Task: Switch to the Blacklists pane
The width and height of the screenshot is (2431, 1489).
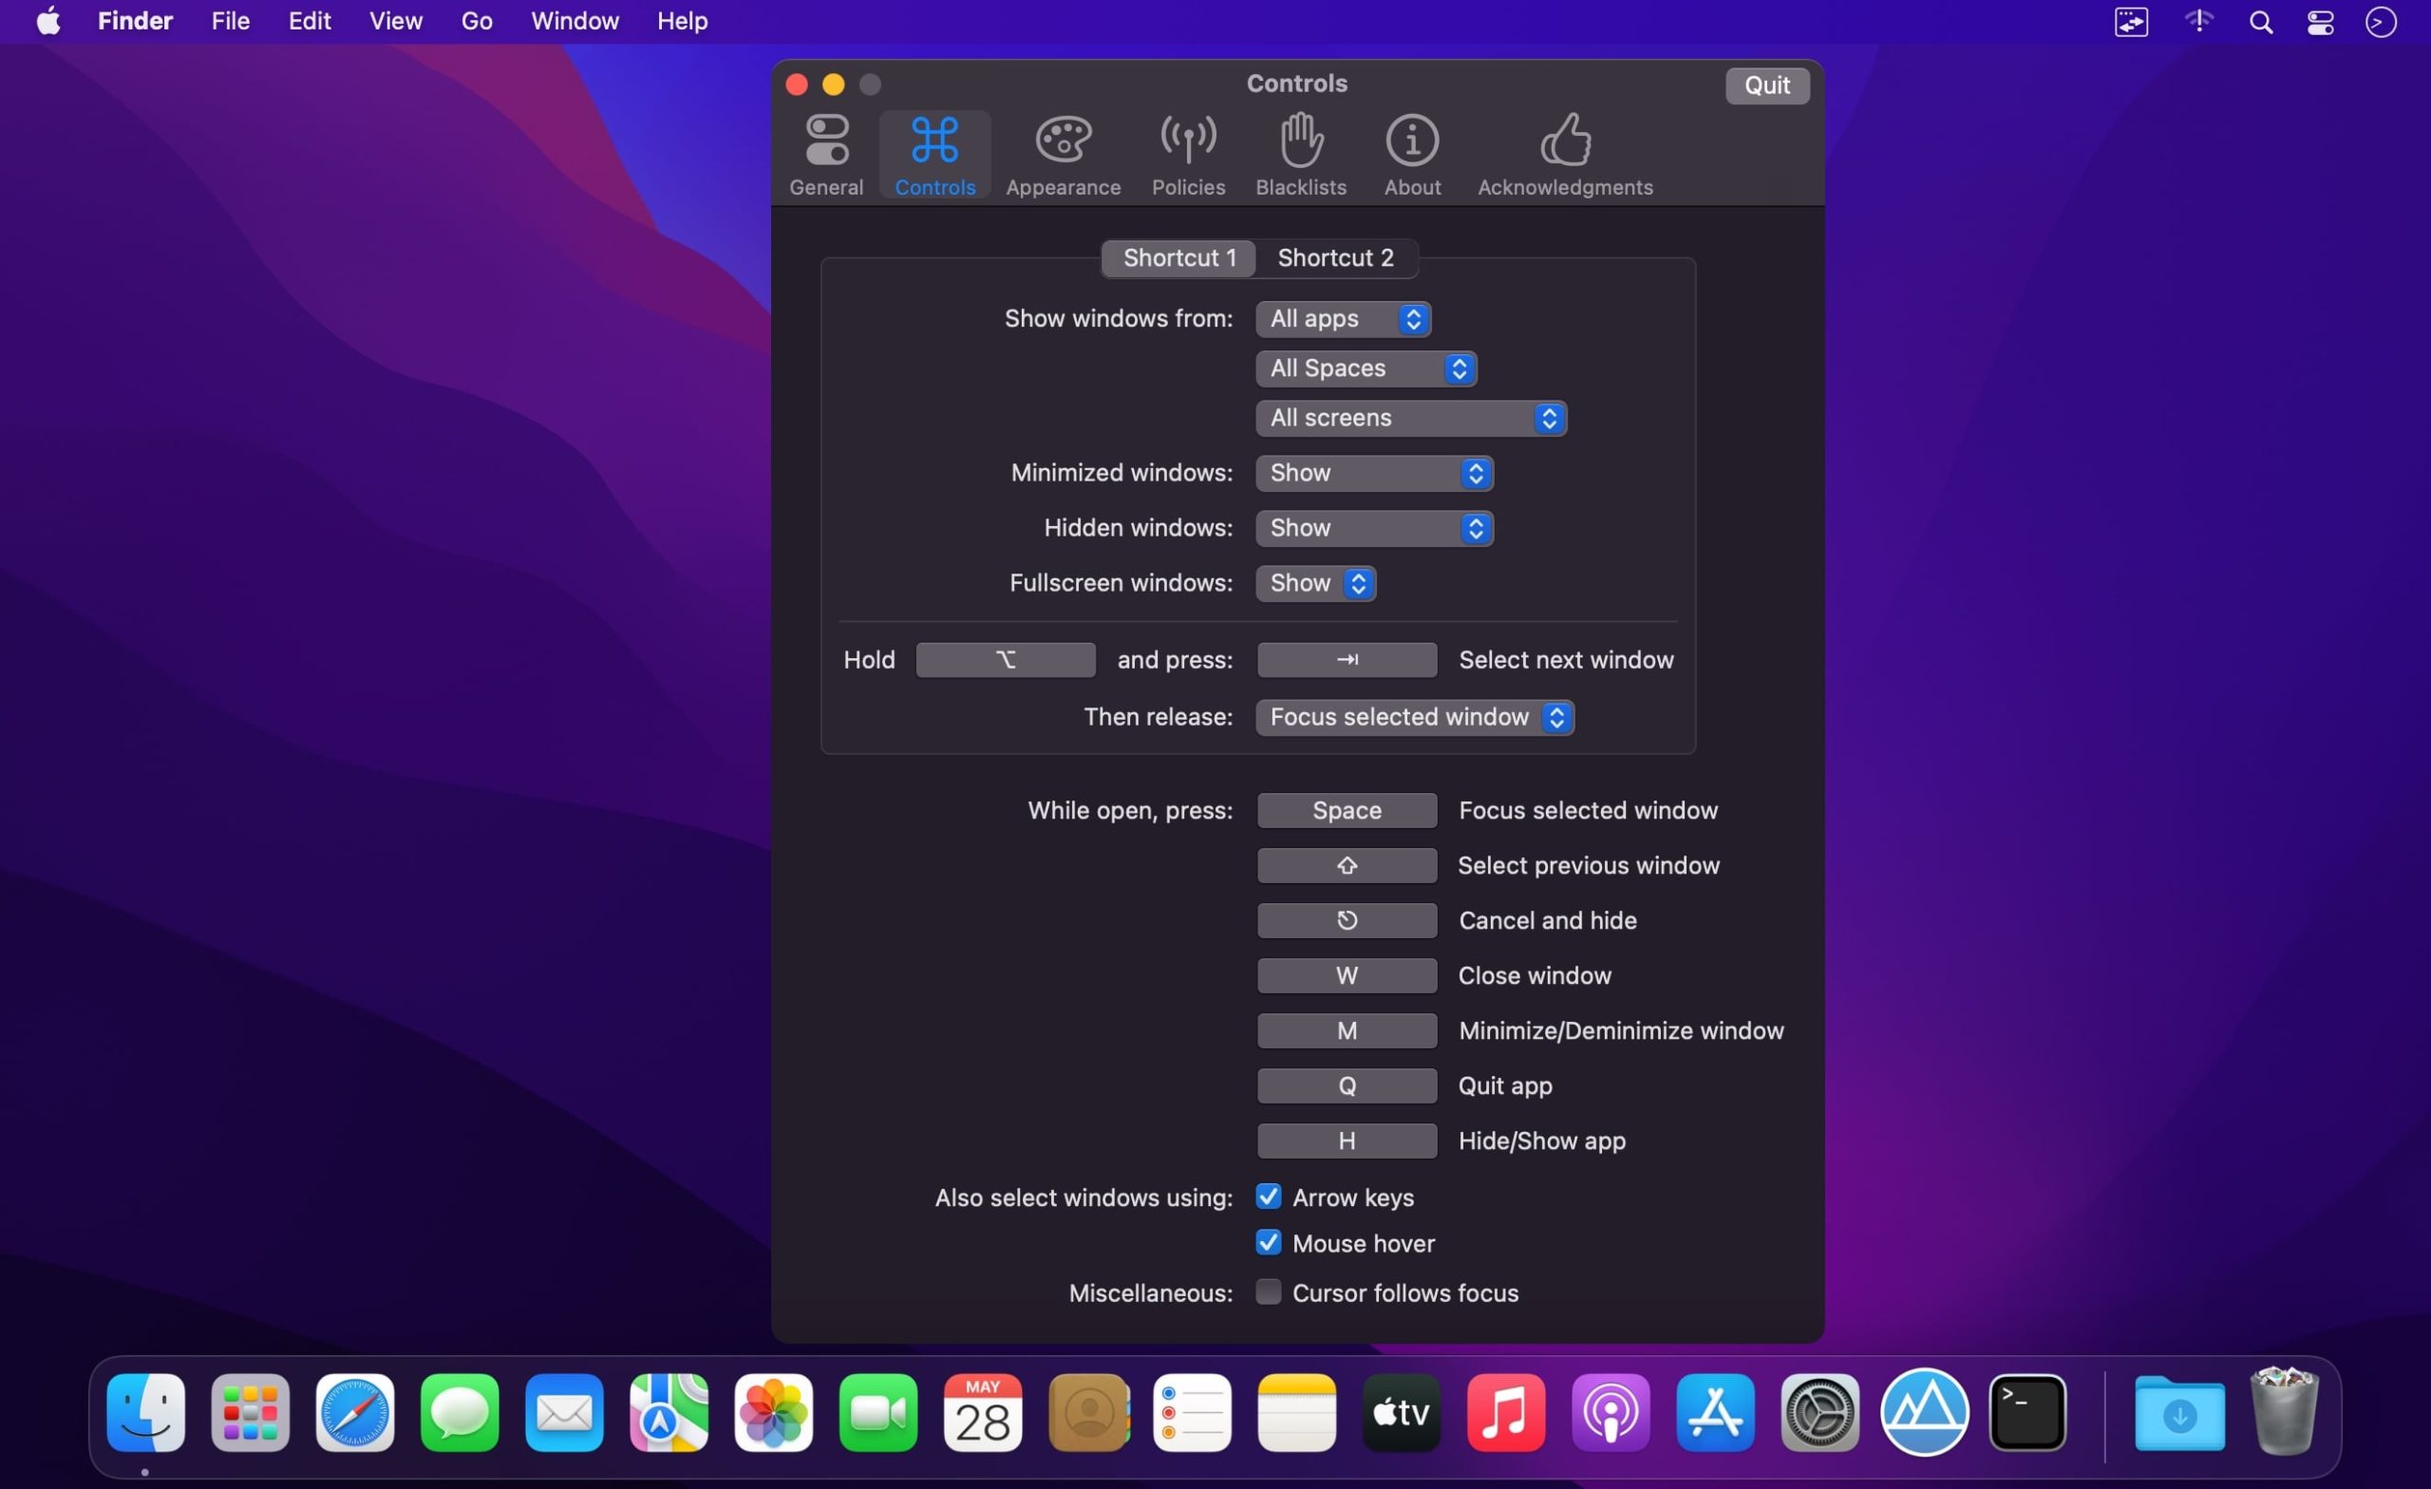Action: 1300,155
